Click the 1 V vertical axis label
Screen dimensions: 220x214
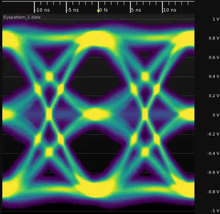216,19
